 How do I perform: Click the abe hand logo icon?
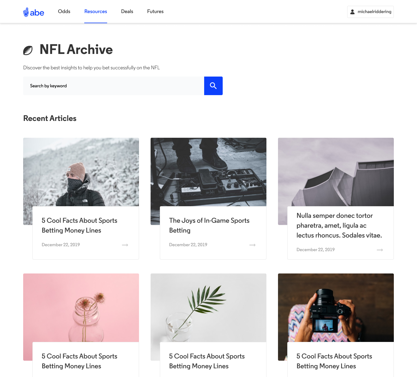click(x=26, y=12)
